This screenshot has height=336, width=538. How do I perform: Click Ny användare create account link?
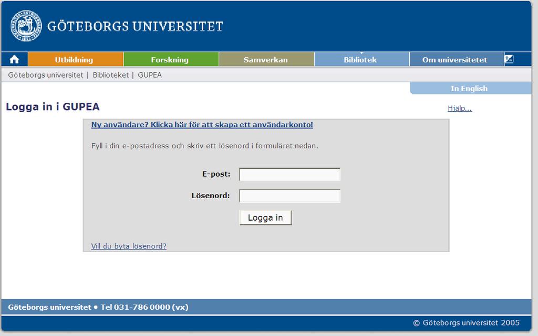202,125
